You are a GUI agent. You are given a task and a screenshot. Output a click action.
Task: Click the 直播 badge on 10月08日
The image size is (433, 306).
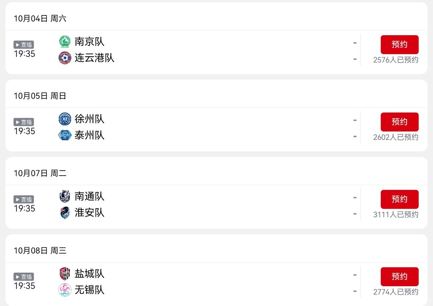click(24, 277)
